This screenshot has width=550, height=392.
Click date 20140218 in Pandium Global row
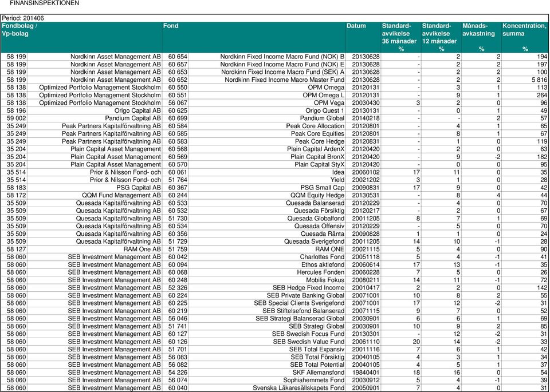pos(366,118)
